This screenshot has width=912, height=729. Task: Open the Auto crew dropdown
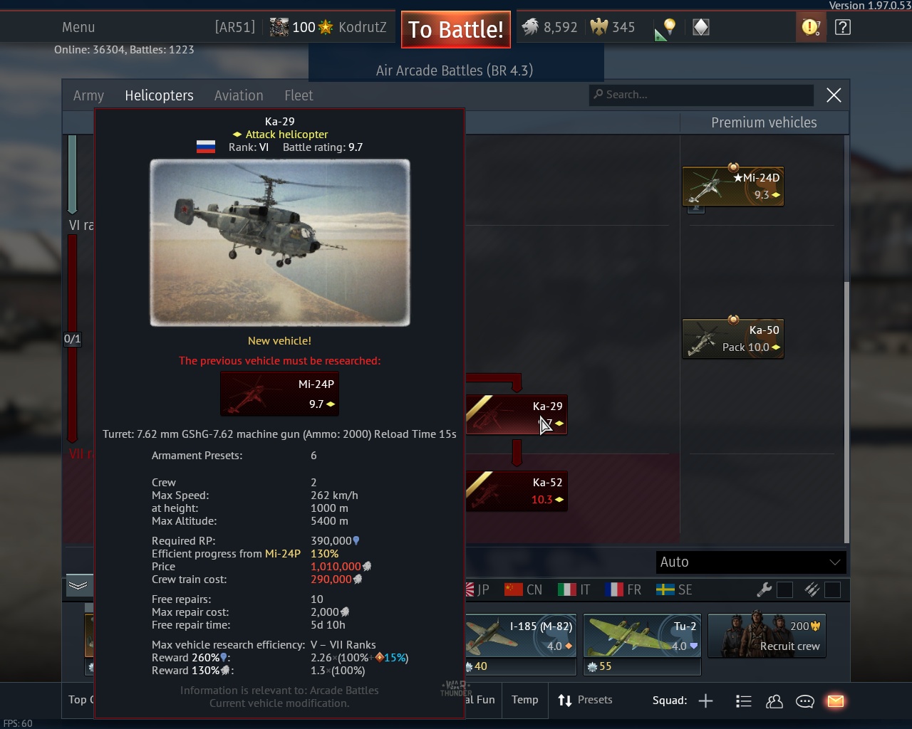pos(751,562)
